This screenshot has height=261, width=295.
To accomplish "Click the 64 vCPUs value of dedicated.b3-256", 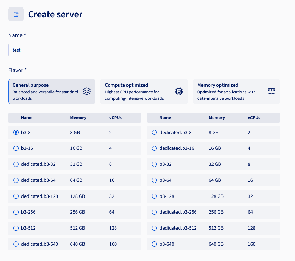I will tap(250, 212).
